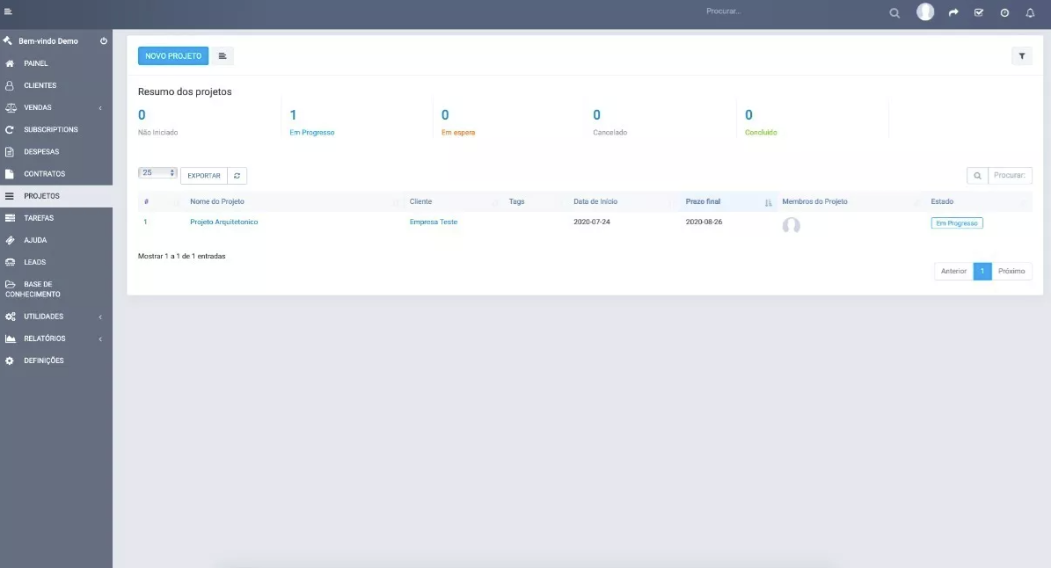The width and height of the screenshot is (1051, 568).
Task: Click the bulk actions icon beside Novo Projeto
Action: tap(222, 55)
